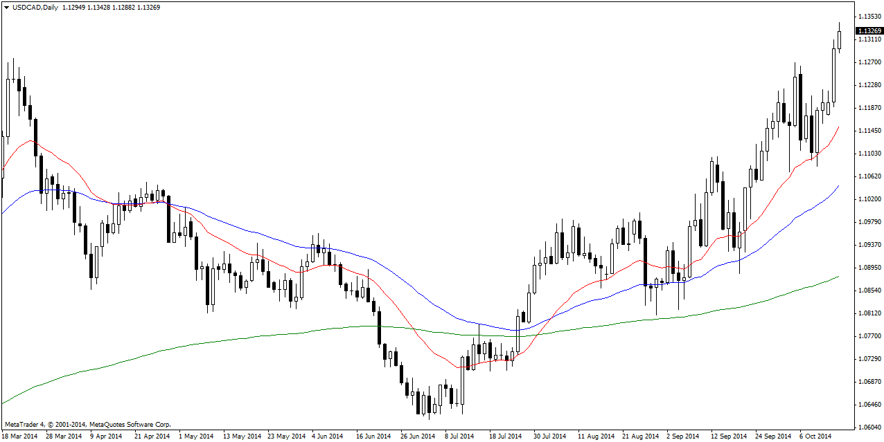
Task: Click the MetaTrader 4 copyright text
Action: tap(87, 424)
